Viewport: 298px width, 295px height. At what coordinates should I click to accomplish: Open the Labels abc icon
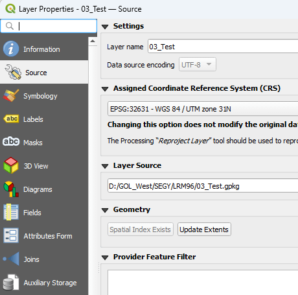pyautogui.click(x=11, y=119)
